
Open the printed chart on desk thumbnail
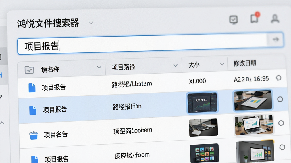pos(253,100)
